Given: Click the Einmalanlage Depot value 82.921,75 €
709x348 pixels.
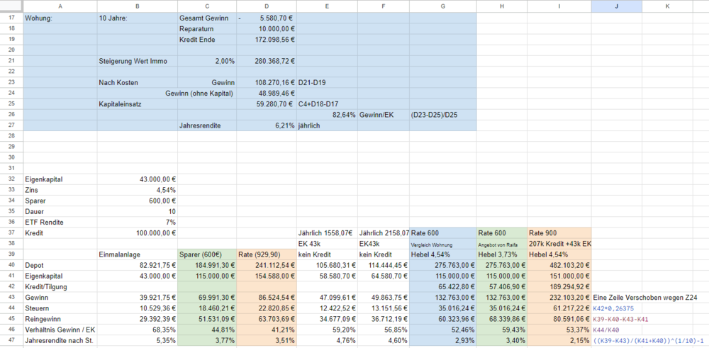Looking at the screenshot, I should tap(137, 265).
